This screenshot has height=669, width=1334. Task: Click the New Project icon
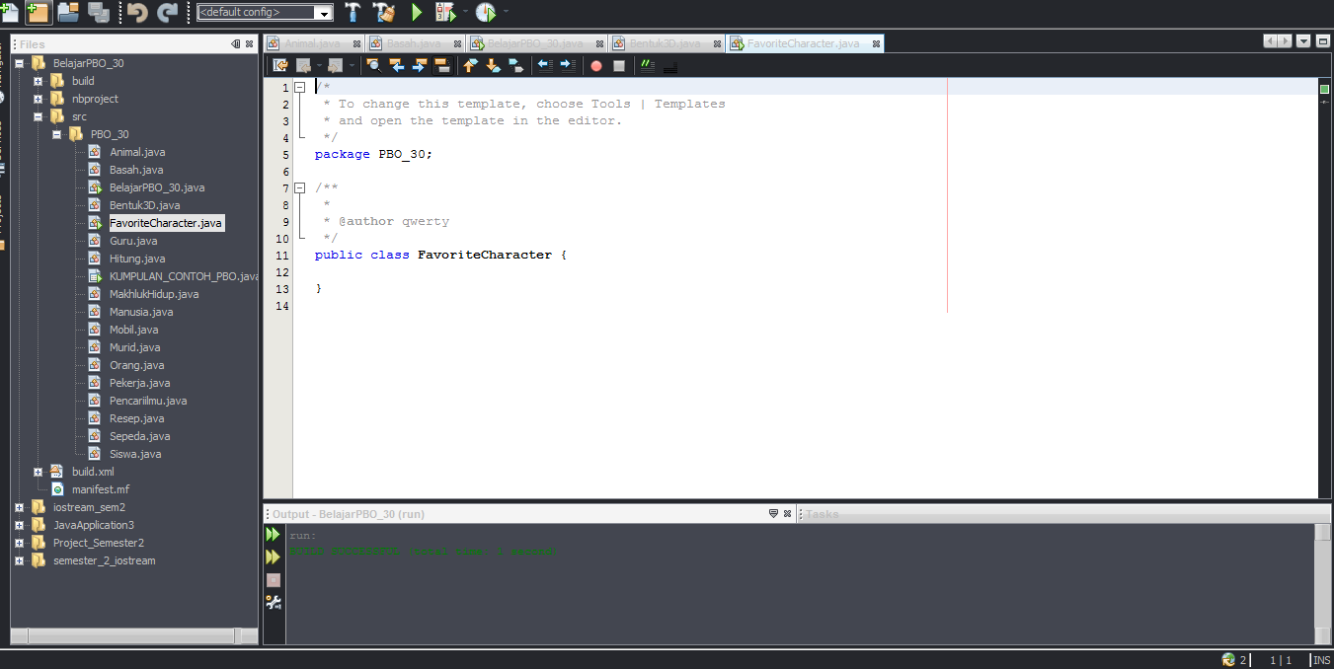click(39, 12)
